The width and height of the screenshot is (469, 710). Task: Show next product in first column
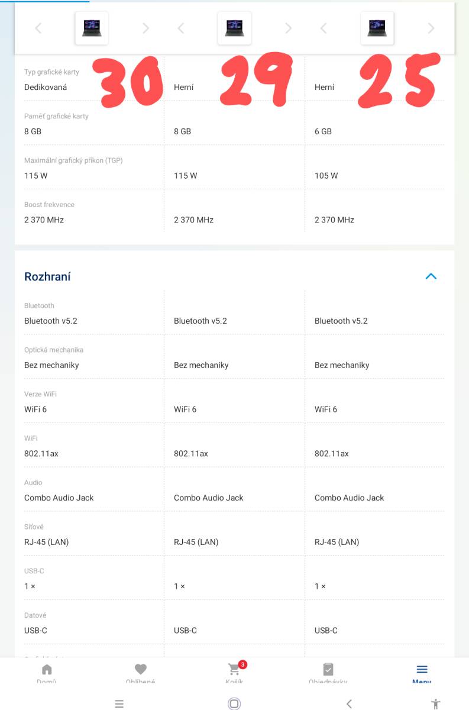click(145, 28)
